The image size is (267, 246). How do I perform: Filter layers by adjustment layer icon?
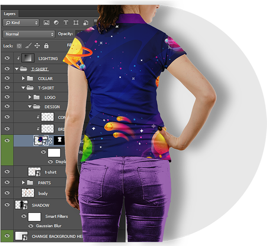click(56, 23)
